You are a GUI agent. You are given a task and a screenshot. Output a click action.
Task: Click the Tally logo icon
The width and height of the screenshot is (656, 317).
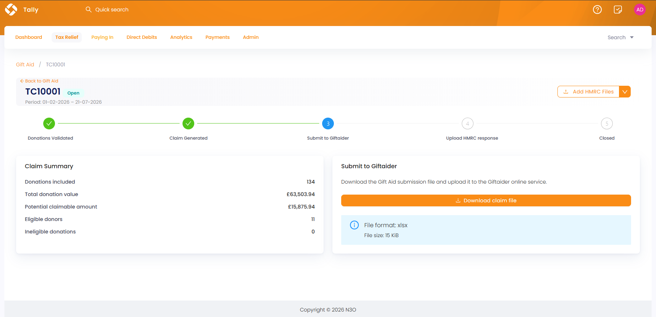(11, 10)
